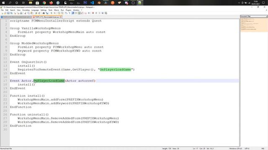
Task: Click the UTF-8 encoding status bar entry
Action: [247, 148]
